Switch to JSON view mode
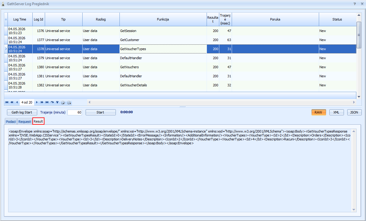This screenshot has height=221, width=366. click(x=354, y=112)
